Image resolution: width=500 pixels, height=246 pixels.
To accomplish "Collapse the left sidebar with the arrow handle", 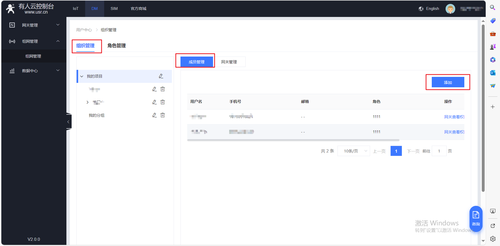I will [68, 122].
